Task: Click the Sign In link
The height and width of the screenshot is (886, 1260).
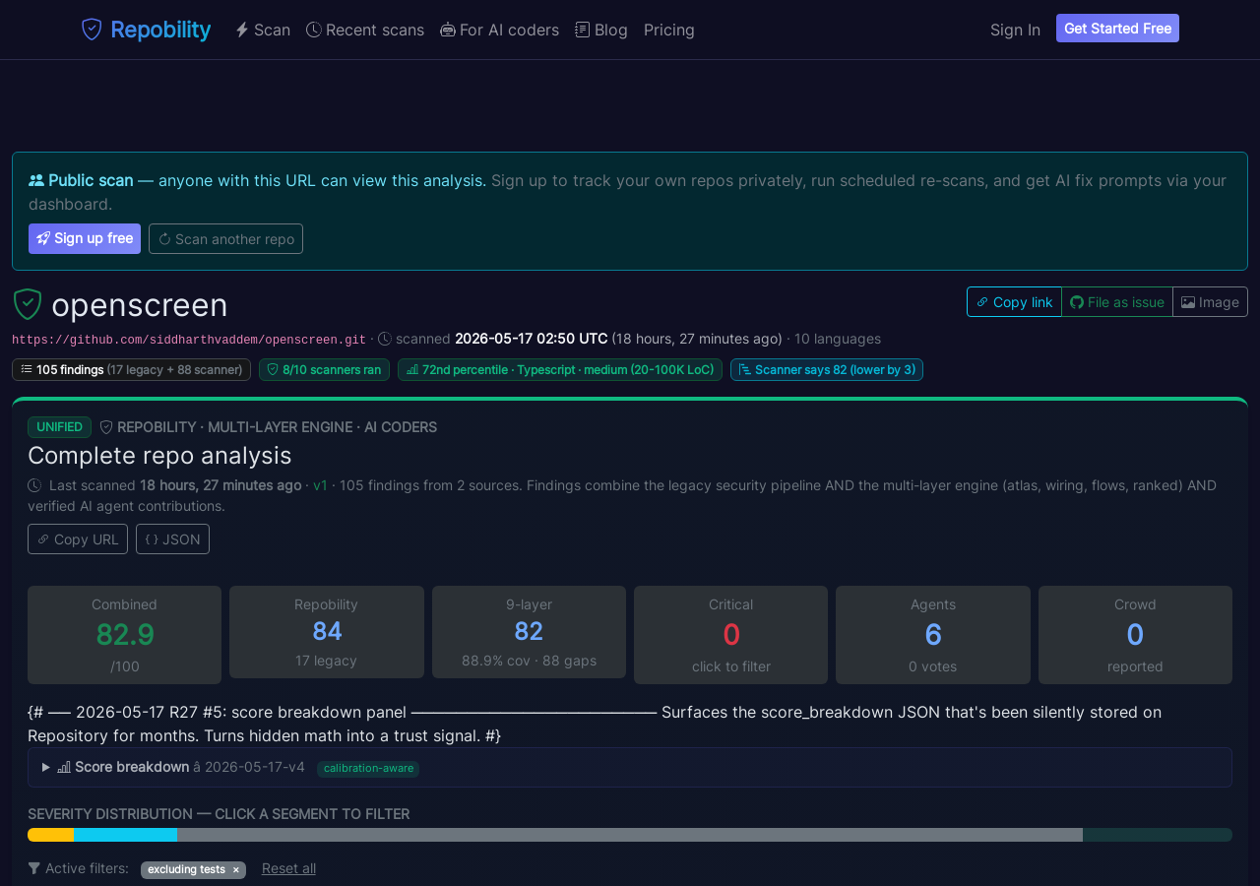Action: pyautogui.click(x=1015, y=30)
